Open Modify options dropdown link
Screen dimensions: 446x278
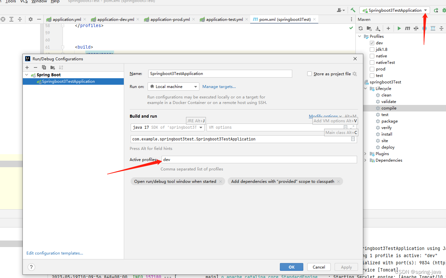click(325, 116)
